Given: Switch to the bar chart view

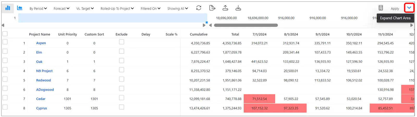Looking at the screenshot, I should pyautogui.click(x=8, y=8).
